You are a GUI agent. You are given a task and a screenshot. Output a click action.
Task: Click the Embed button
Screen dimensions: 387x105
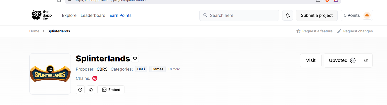coord(111,90)
